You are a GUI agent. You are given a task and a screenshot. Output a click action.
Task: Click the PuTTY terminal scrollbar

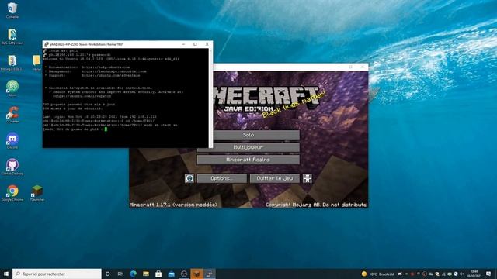(210, 98)
